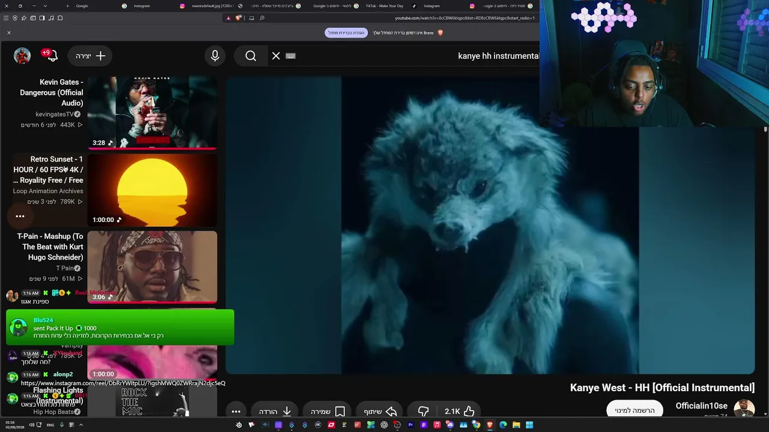Launch Microsoft Edge from the taskbar
769x432 pixels.
(503, 425)
